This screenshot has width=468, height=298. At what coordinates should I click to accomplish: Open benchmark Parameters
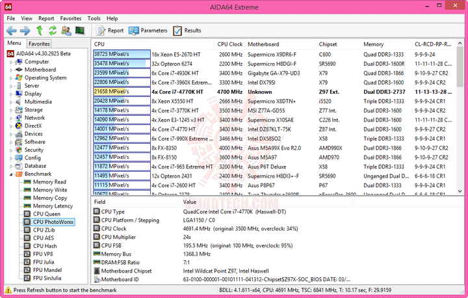148,31
